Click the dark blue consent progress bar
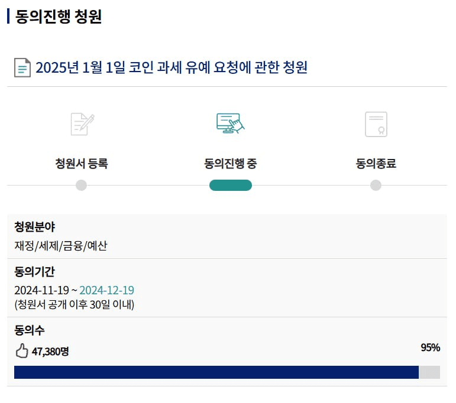Viewport: 456px width, 403px height. tap(216, 372)
